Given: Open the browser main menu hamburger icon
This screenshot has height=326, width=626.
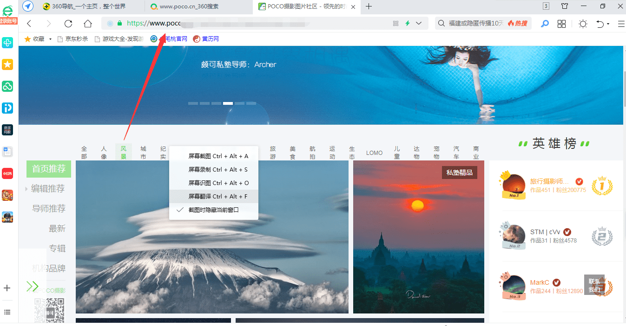Looking at the screenshot, I should point(621,24).
